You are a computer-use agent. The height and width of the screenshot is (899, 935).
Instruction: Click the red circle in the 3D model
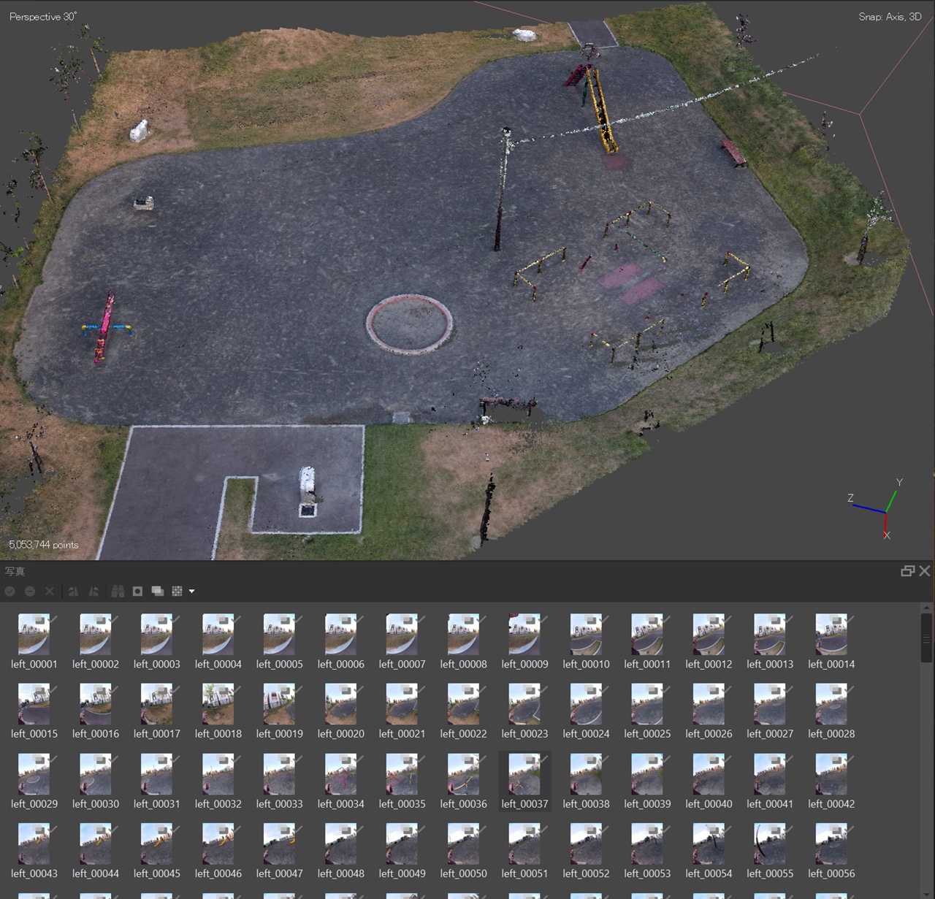pos(408,324)
